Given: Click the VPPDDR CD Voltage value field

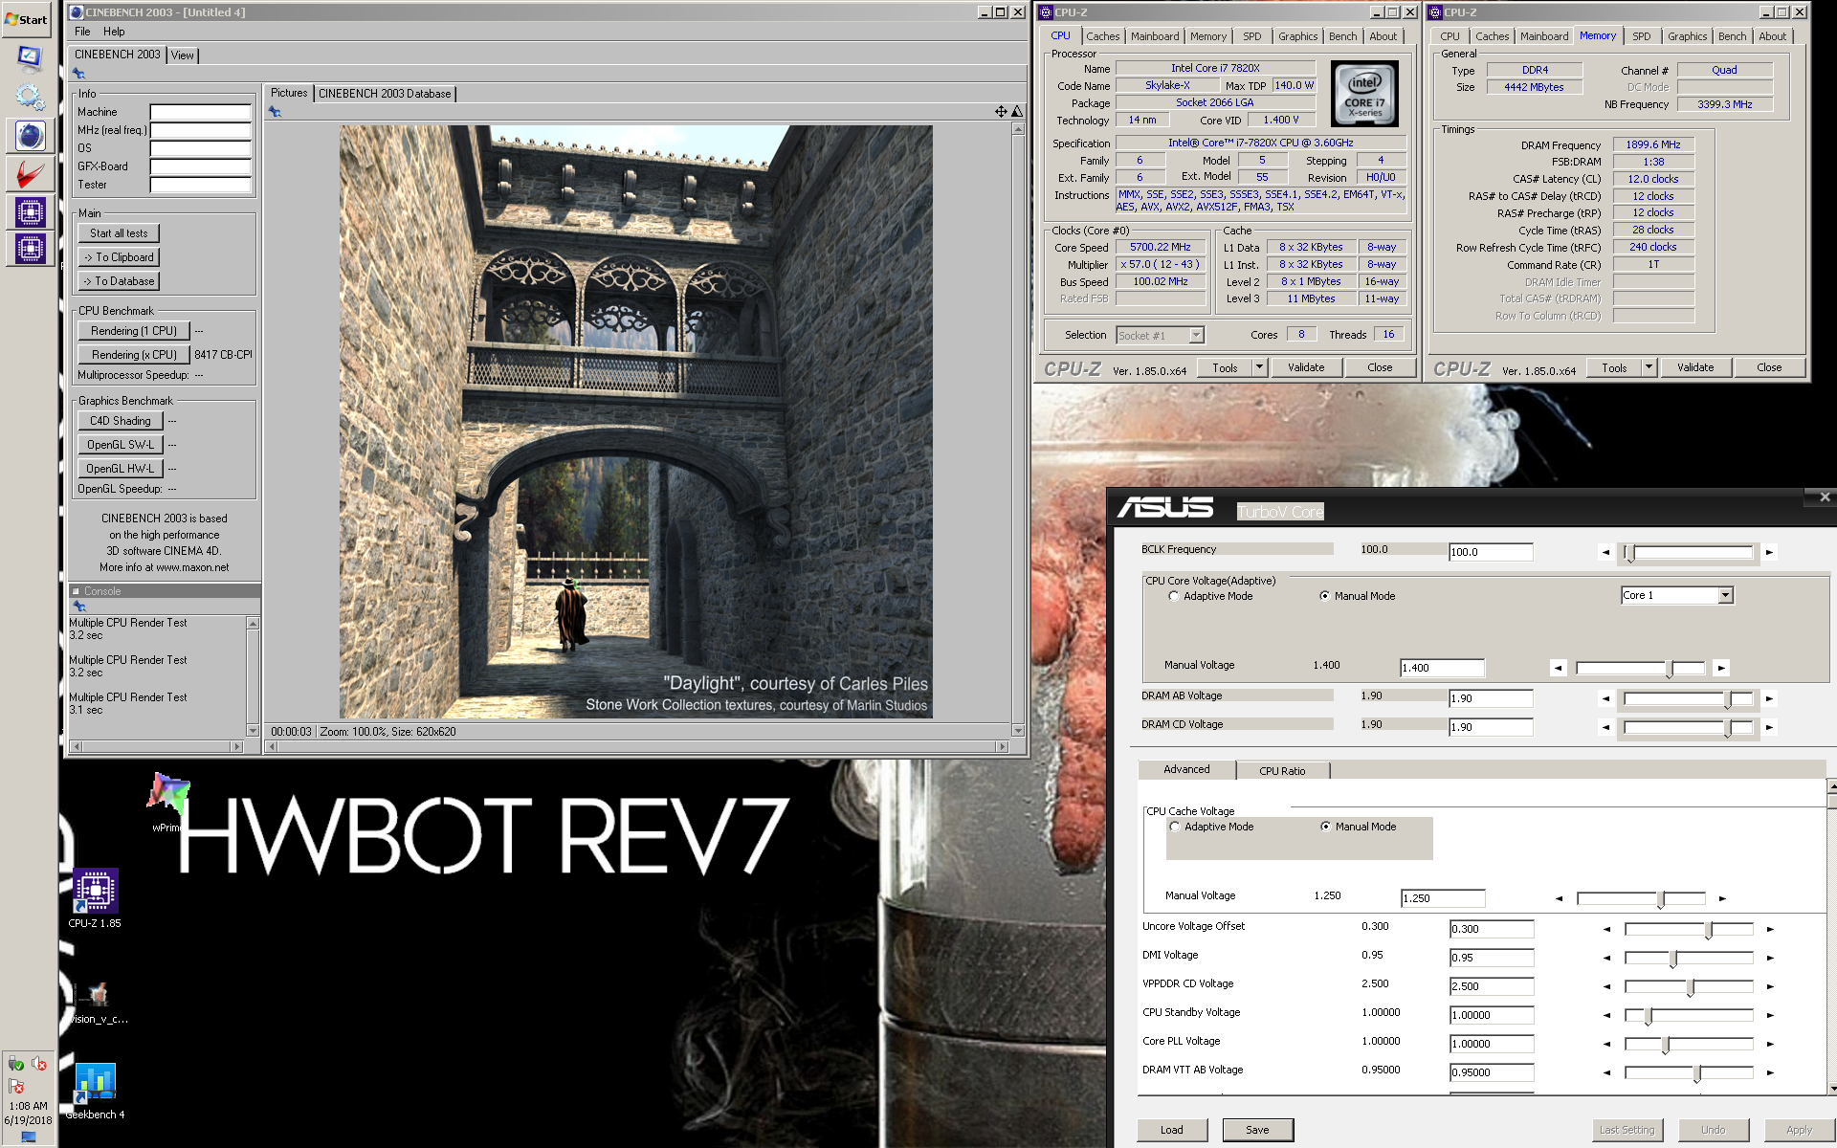Looking at the screenshot, I should pyautogui.click(x=1492, y=986).
